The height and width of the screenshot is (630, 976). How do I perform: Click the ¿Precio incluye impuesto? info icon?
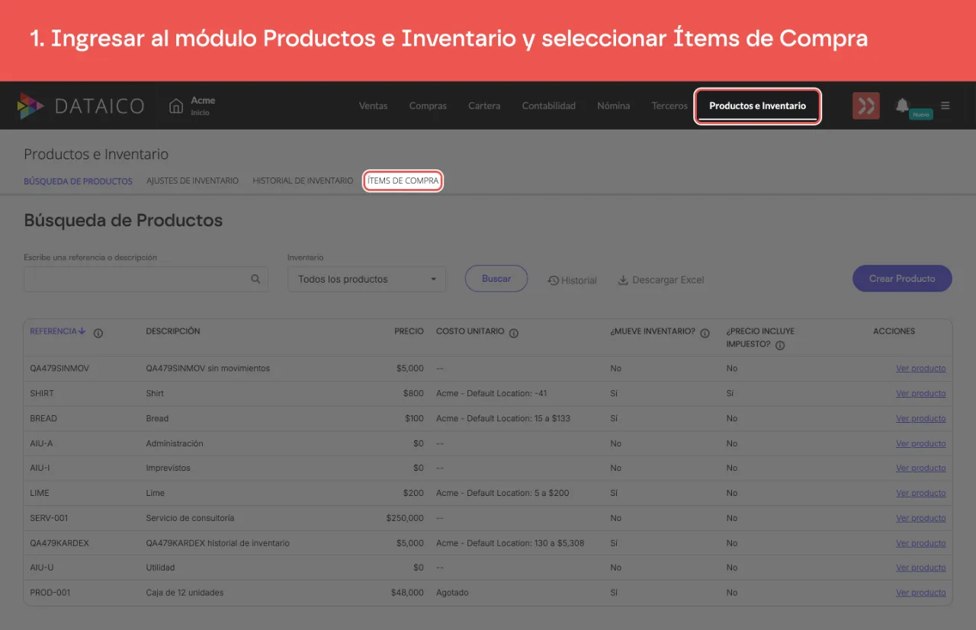[x=780, y=345]
